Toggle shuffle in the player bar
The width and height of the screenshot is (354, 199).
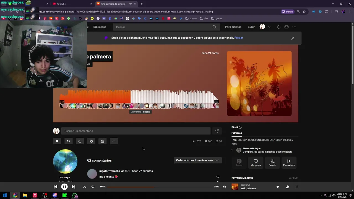(85, 187)
